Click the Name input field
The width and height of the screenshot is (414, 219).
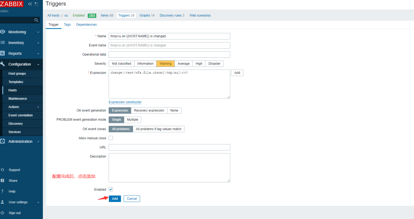(169, 36)
